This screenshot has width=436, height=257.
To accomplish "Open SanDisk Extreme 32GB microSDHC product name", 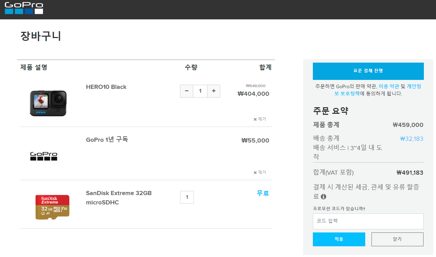I will point(119,198).
